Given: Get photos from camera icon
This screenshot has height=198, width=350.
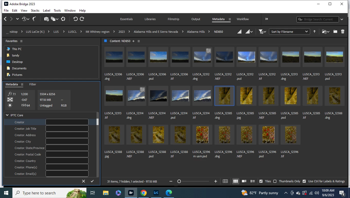Looking at the screenshot, I should [x=46, y=19].
